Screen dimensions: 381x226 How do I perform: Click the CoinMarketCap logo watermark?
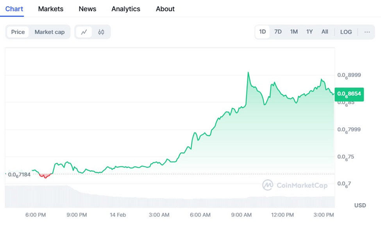point(295,185)
